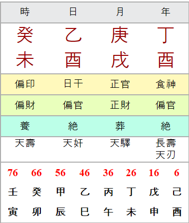Select the large red 乙 stem under 日
Screen dimensions: 189x223
click(73, 35)
